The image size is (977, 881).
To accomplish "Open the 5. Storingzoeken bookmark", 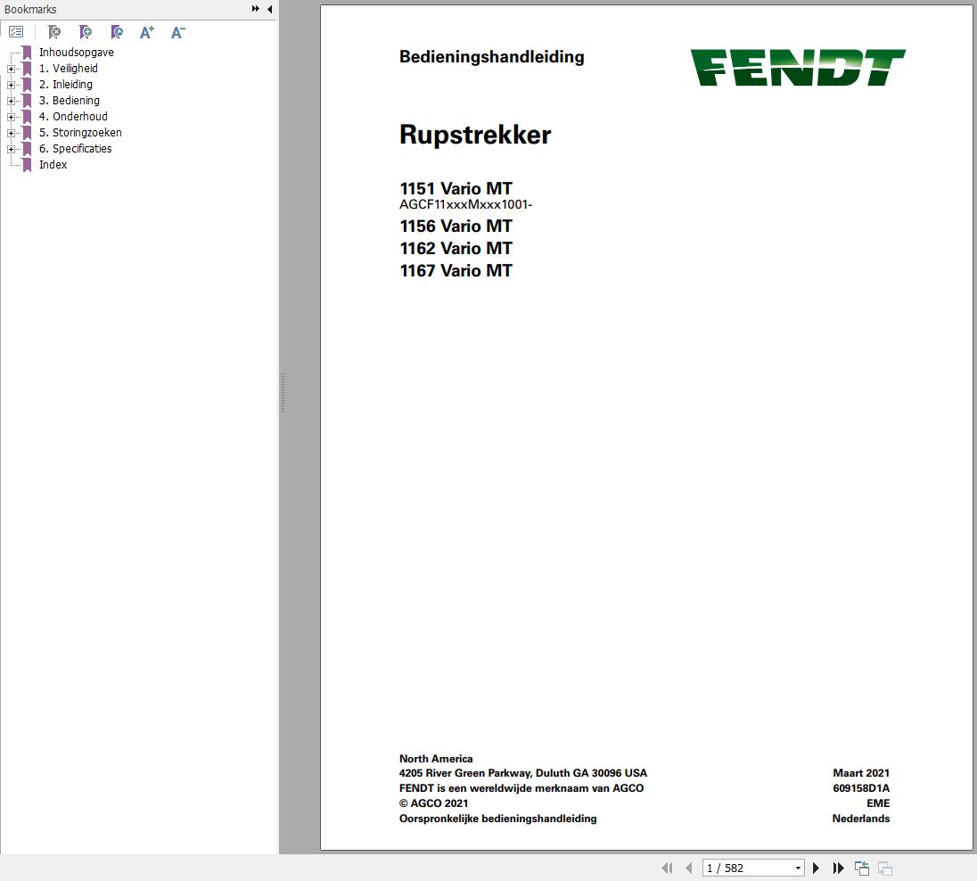I will [80, 133].
